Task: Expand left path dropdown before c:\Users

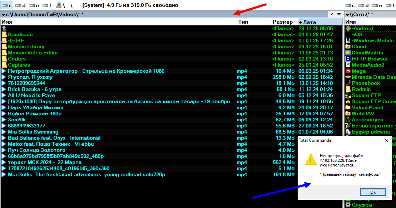Action: pos(3,15)
